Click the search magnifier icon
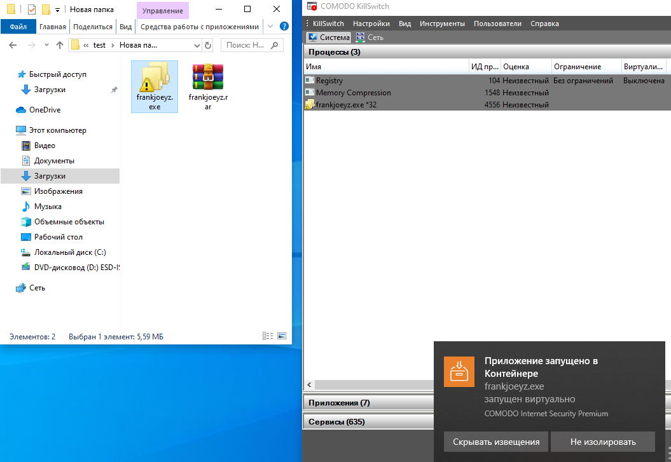Image resolution: width=671 pixels, height=462 pixels. (x=274, y=45)
